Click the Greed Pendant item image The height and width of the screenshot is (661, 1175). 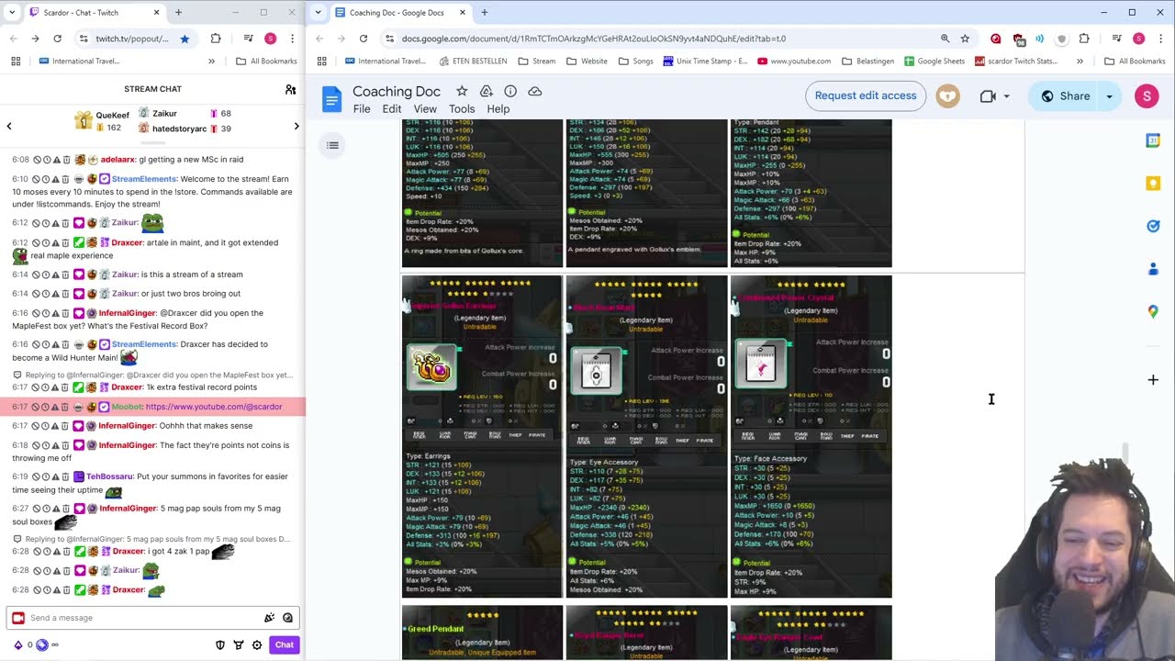point(482,633)
